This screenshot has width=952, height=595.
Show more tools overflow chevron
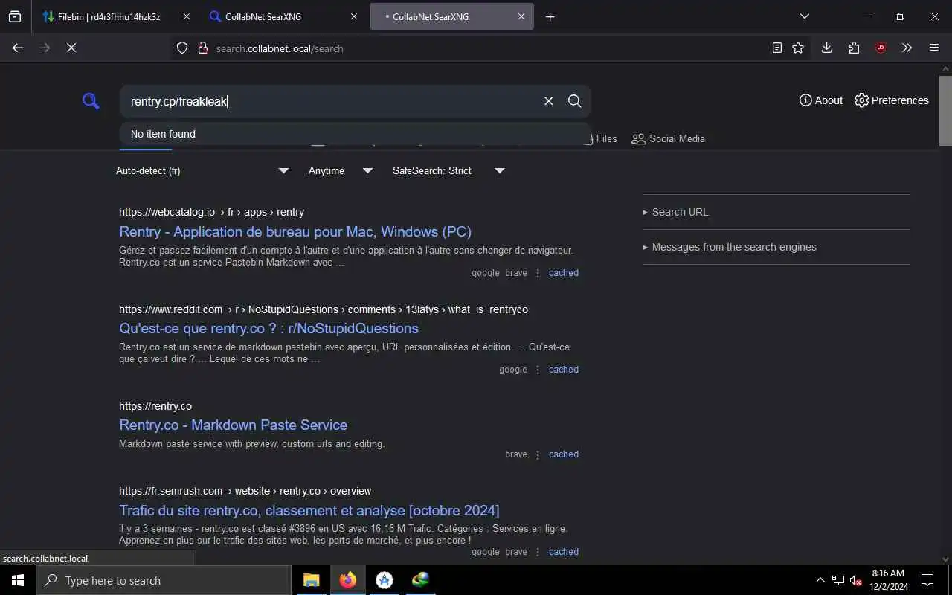tap(907, 48)
